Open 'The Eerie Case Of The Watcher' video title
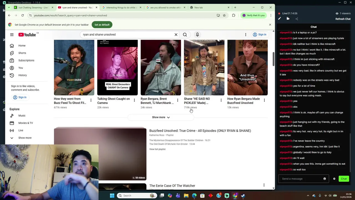The height and width of the screenshot is (200, 355). 172,186
